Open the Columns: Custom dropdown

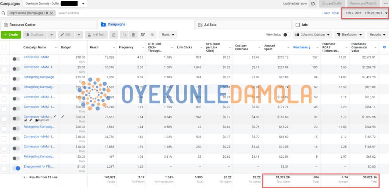pyautogui.click(x=313, y=35)
